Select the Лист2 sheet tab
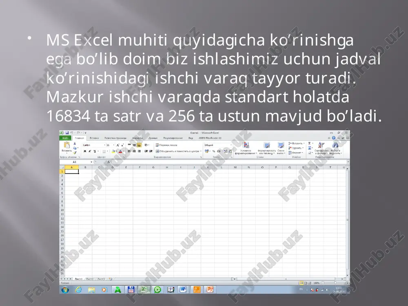Image resolution: width=408 pixels, height=306 pixels. coord(90,279)
